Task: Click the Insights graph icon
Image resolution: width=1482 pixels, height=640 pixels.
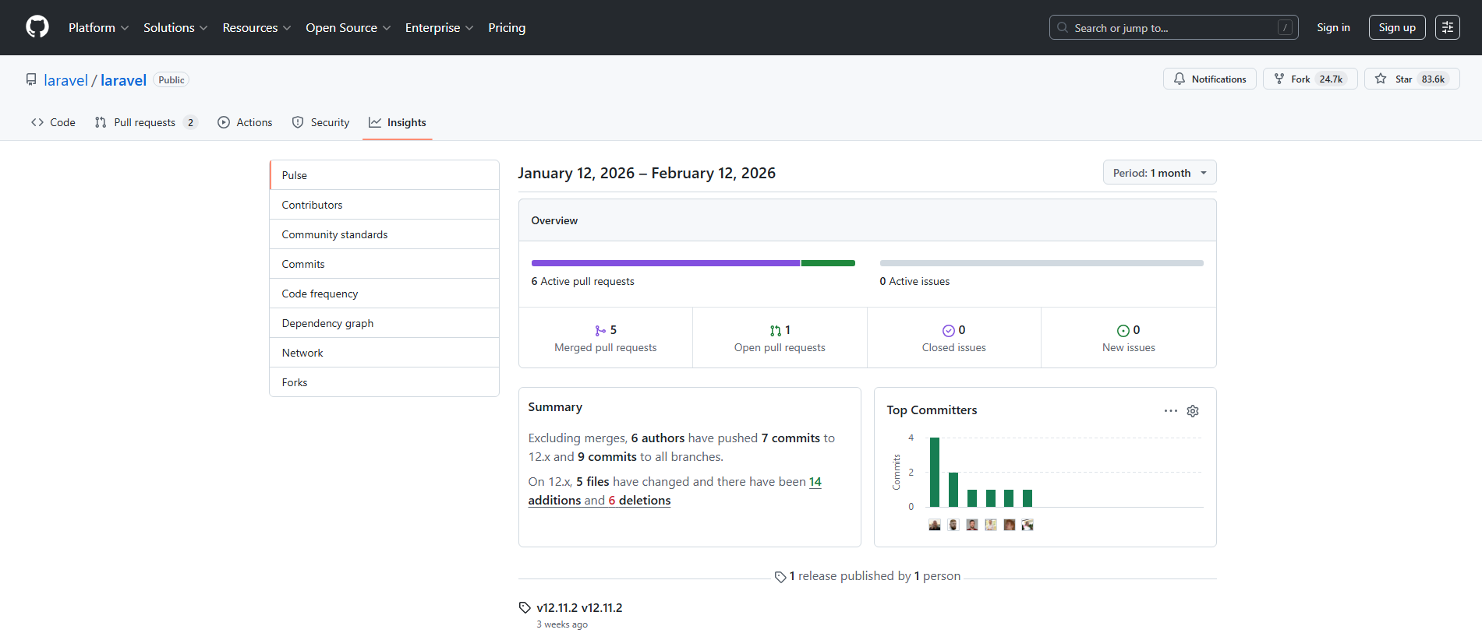Action: click(x=375, y=122)
